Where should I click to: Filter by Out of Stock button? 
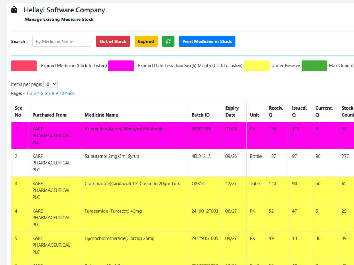pos(113,41)
